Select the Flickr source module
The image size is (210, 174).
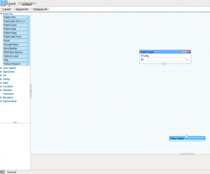[x=16, y=40]
